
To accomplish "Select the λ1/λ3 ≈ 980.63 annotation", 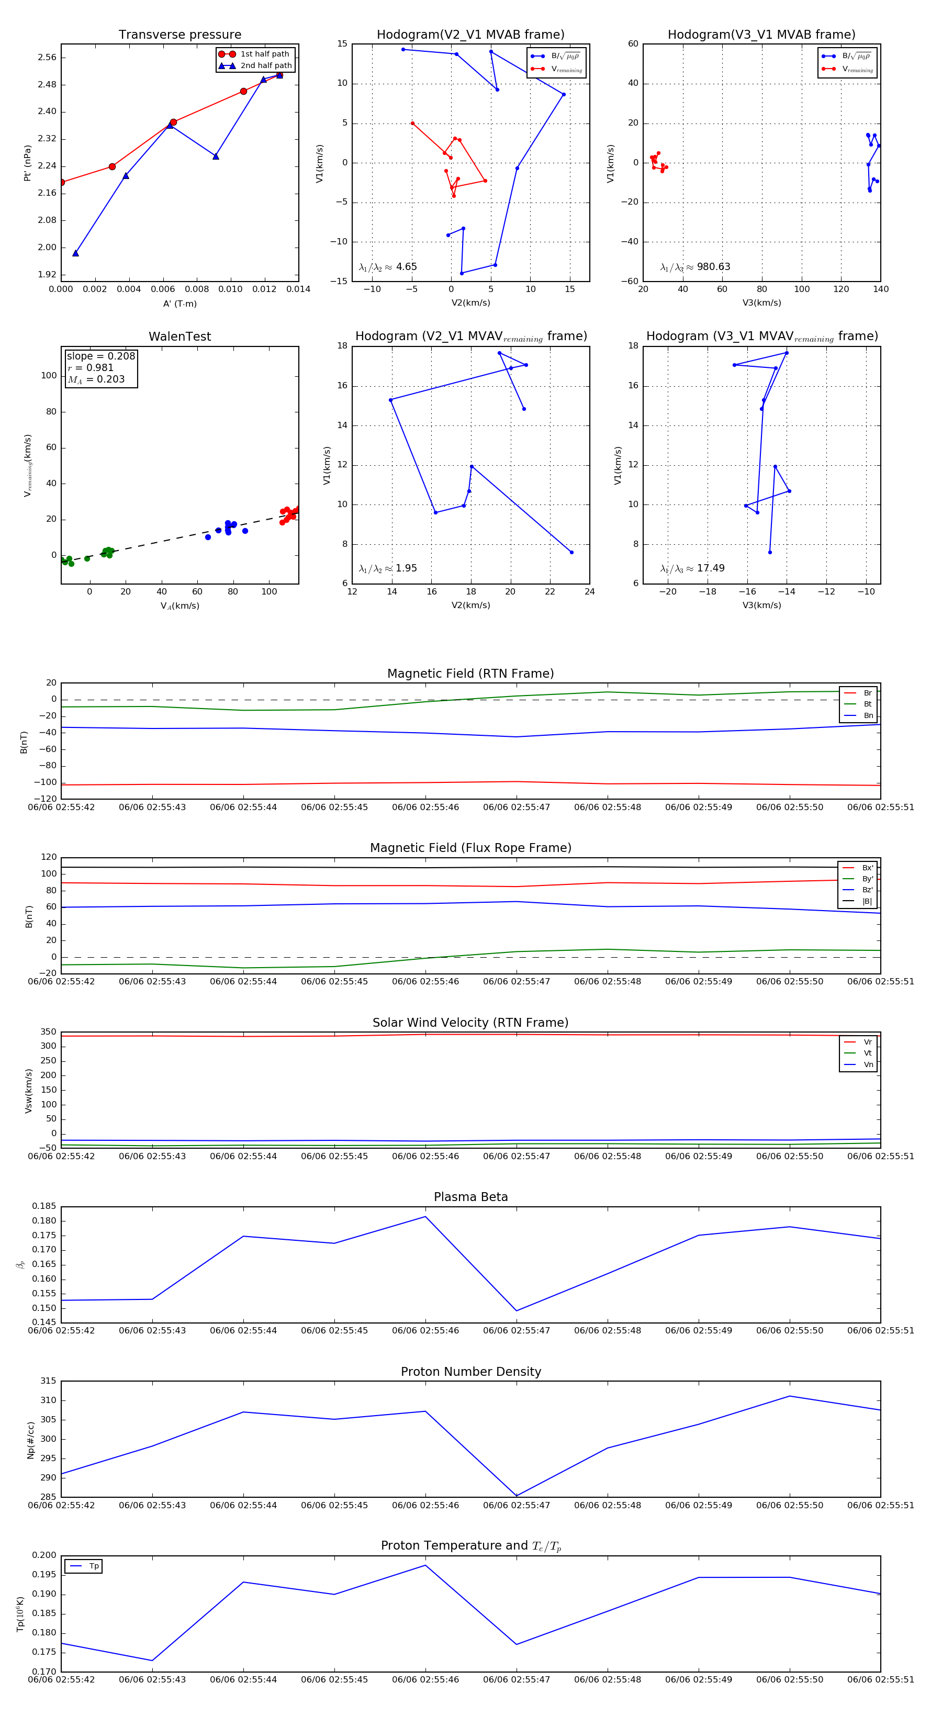I will tap(696, 267).
